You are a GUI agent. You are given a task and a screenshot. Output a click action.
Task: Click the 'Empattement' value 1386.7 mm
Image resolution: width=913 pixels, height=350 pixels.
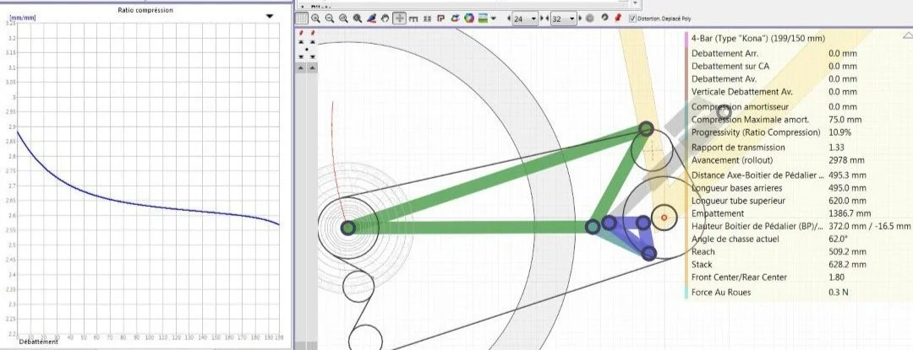click(850, 213)
